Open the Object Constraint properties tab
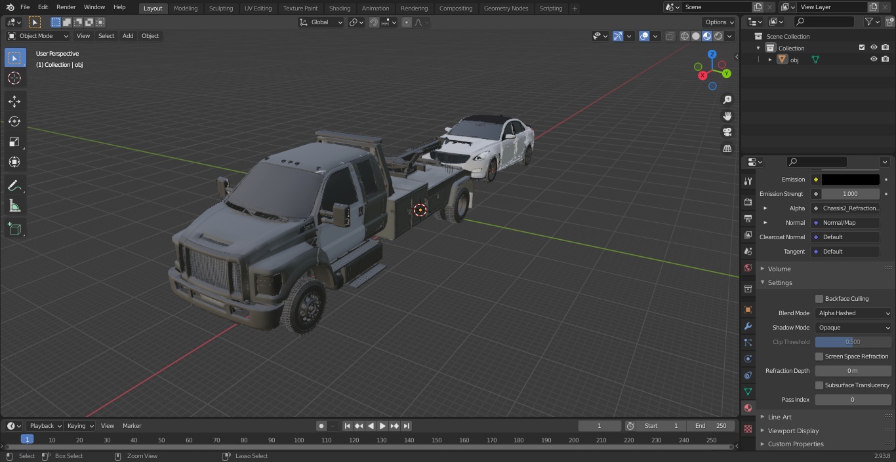 (748, 375)
